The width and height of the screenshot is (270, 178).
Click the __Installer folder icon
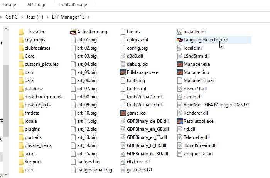pyautogui.click(x=21, y=32)
